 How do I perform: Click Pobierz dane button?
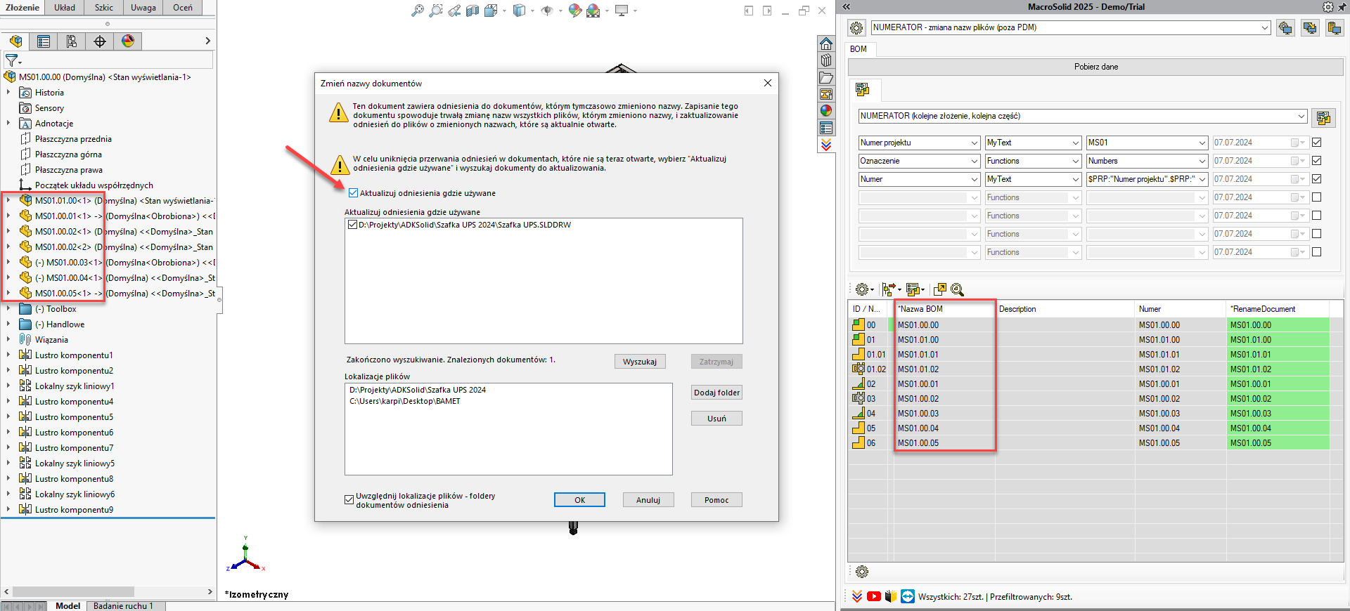coord(1095,67)
